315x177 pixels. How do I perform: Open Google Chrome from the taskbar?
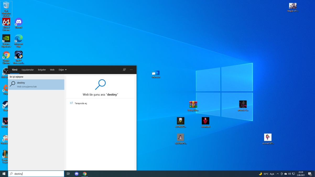click(x=85, y=174)
